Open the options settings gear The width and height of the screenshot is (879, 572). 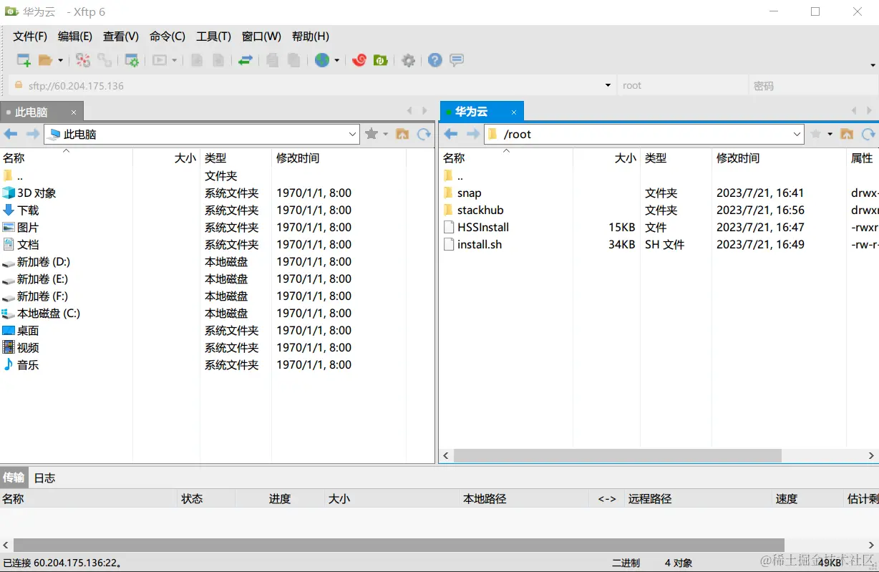coord(408,60)
